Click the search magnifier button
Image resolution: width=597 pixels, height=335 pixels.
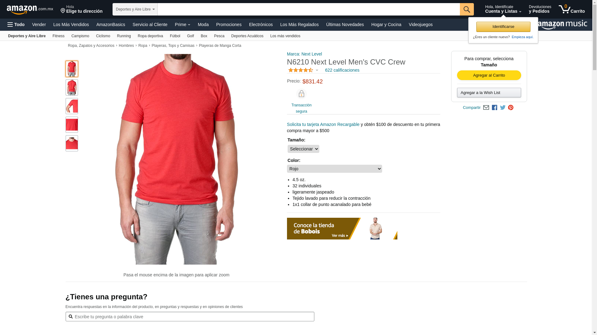(x=467, y=9)
